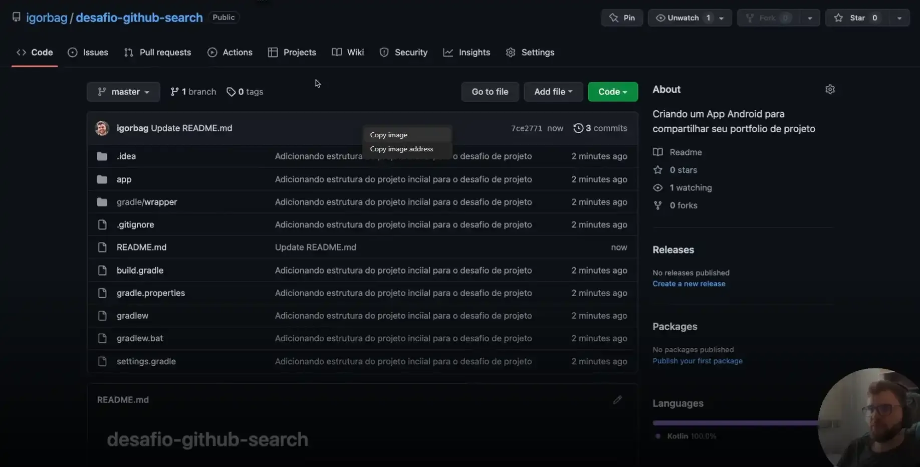This screenshot has height=467, width=920.
Task: Open commit hash 7ce2771
Action: (526, 128)
